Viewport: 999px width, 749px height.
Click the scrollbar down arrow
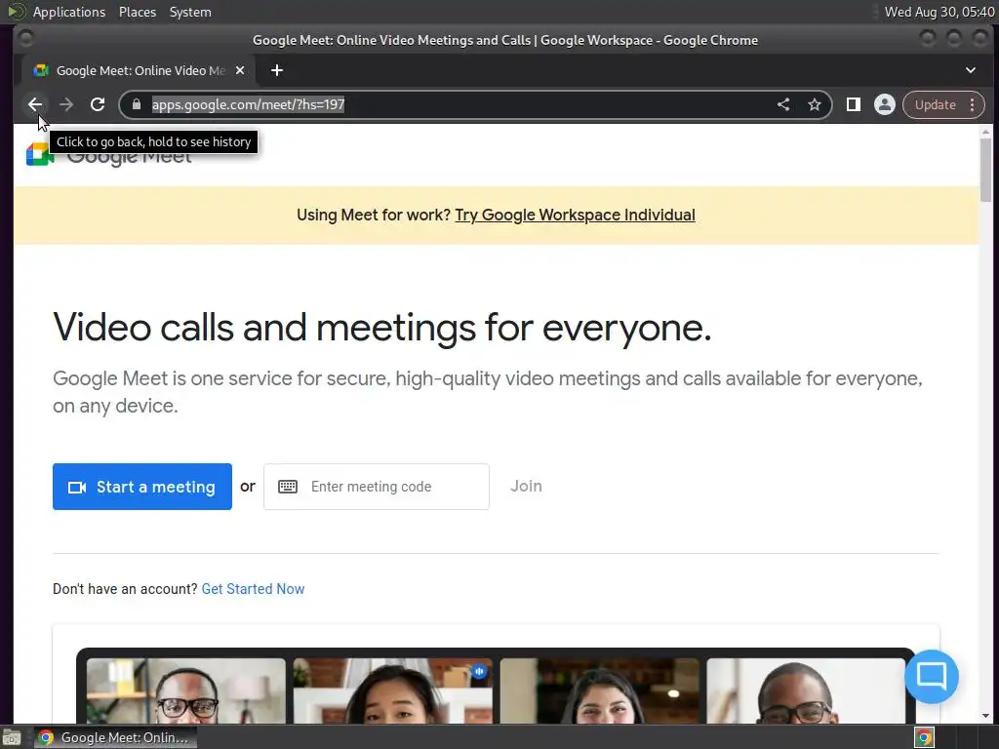coord(985,715)
